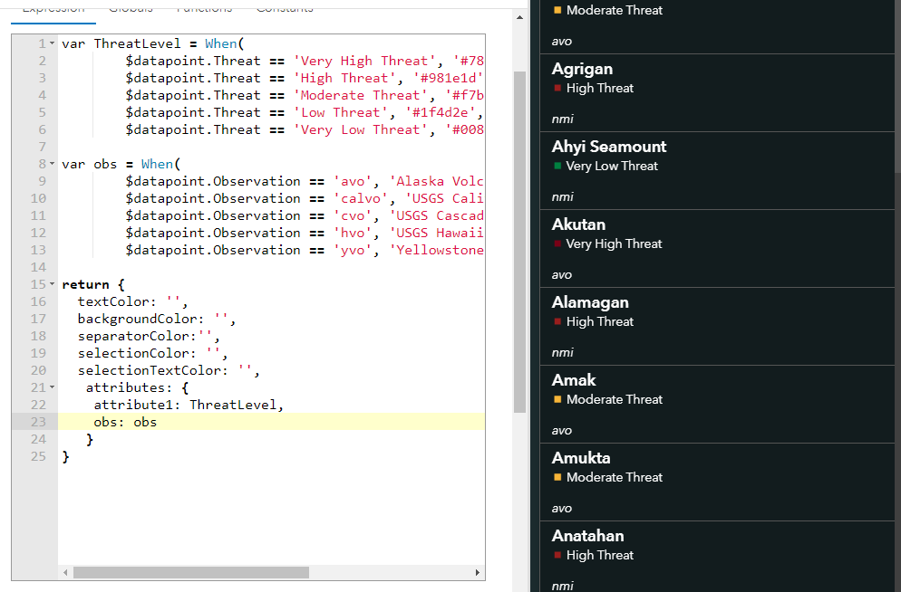Viewport: 901px width, 592px height.
Task: Select the Amak list item
Action: pyautogui.click(x=717, y=405)
